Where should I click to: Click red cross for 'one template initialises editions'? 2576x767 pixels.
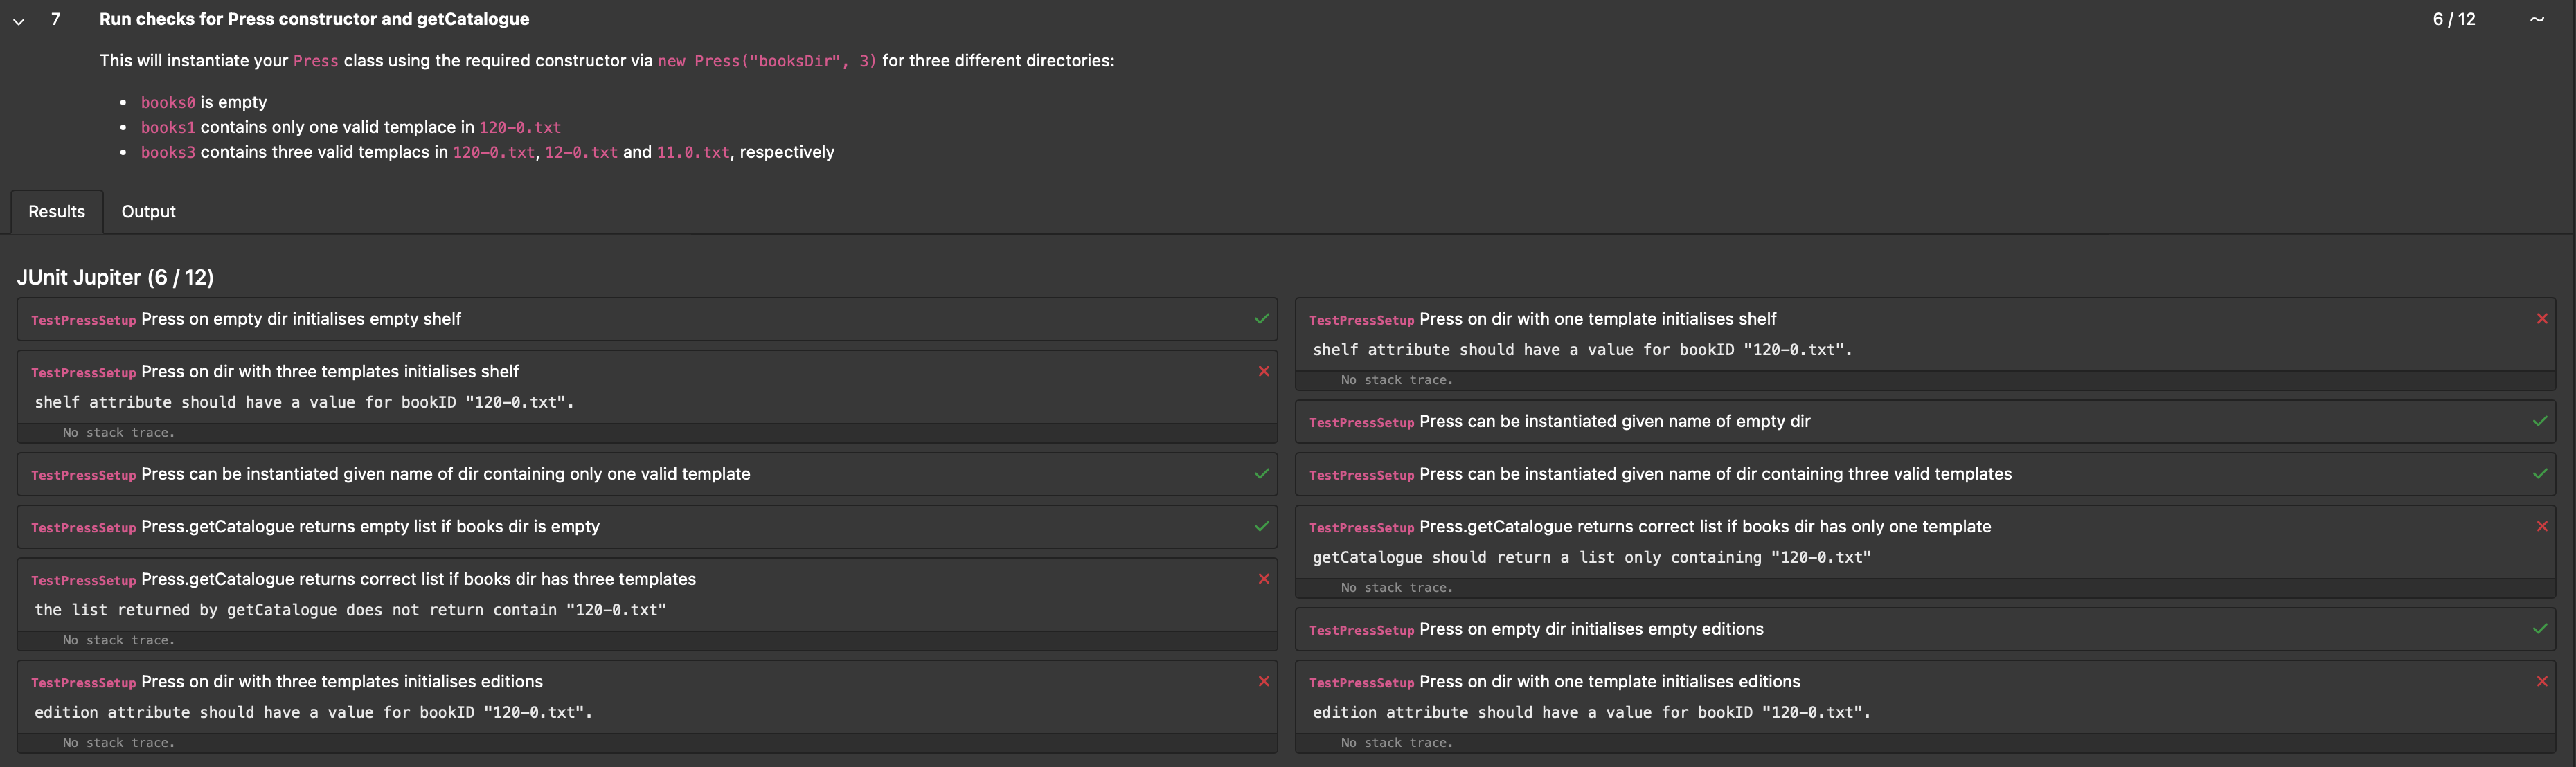coord(2542,681)
